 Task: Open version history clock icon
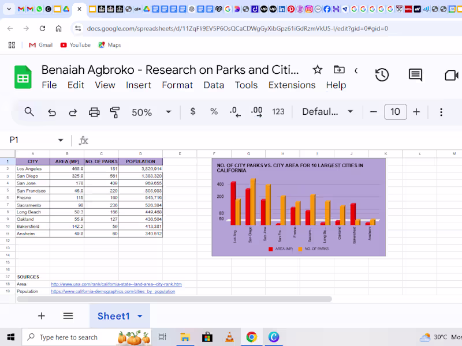[382, 75]
